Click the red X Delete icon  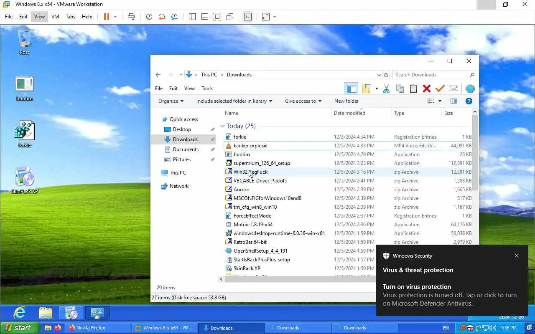click(427, 89)
